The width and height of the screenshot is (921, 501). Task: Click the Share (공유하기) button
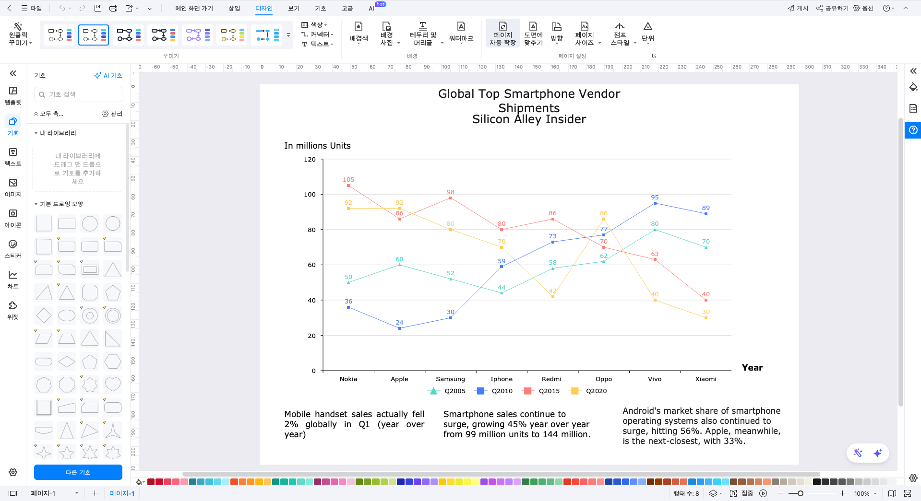832,8
